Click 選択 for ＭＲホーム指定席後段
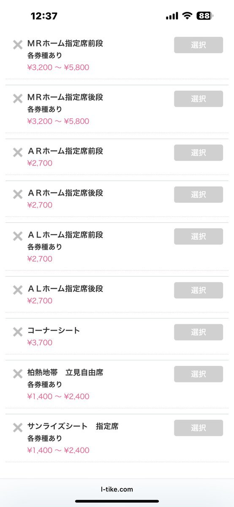Viewport: 234px width, 507px height. 199,99
